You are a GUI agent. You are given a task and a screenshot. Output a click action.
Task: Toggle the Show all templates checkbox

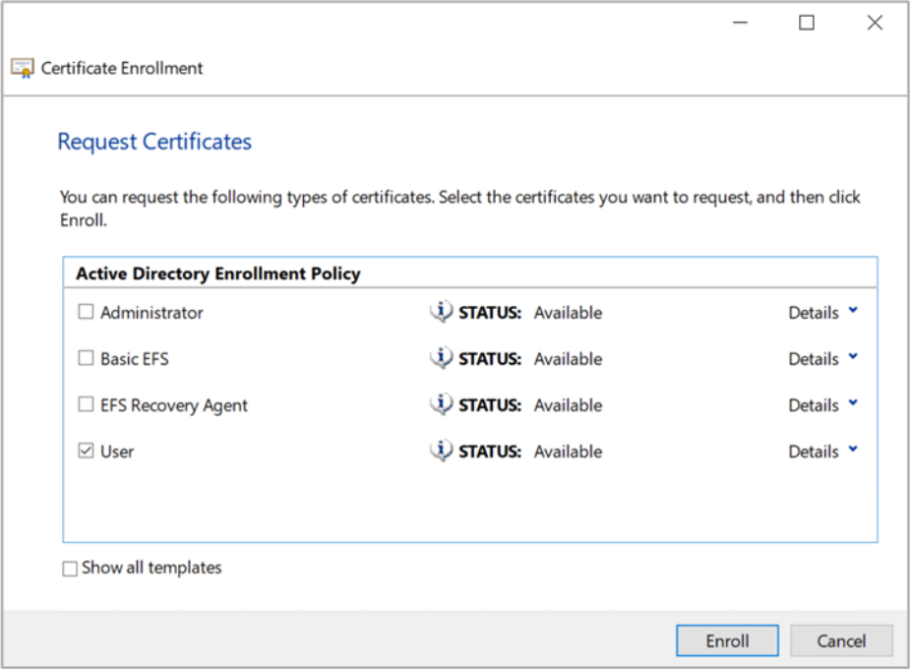(70, 569)
